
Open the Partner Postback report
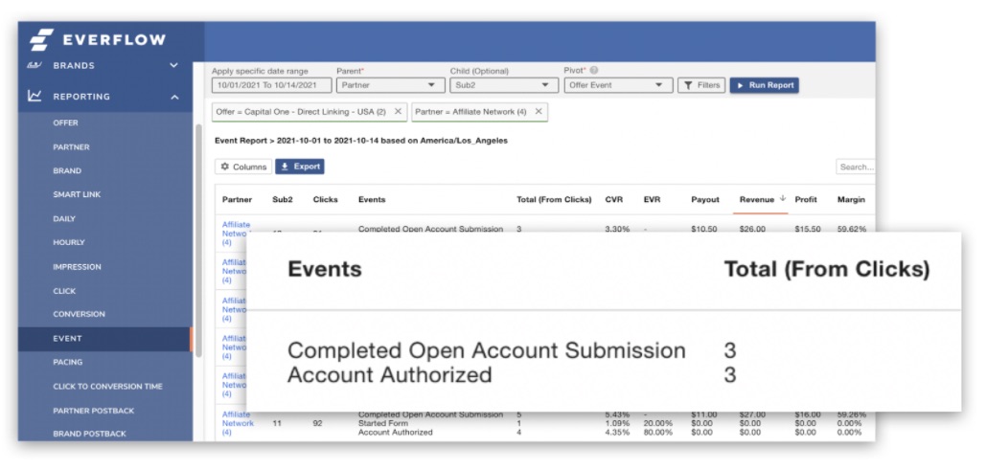(94, 411)
